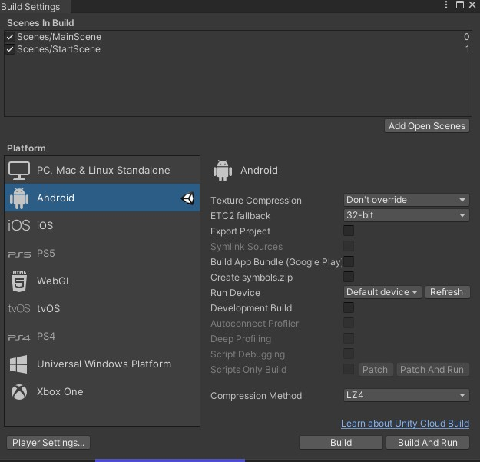The height and width of the screenshot is (462, 480).
Task: Click the Build button
Action: pyautogui.click(x=341, y=443)
